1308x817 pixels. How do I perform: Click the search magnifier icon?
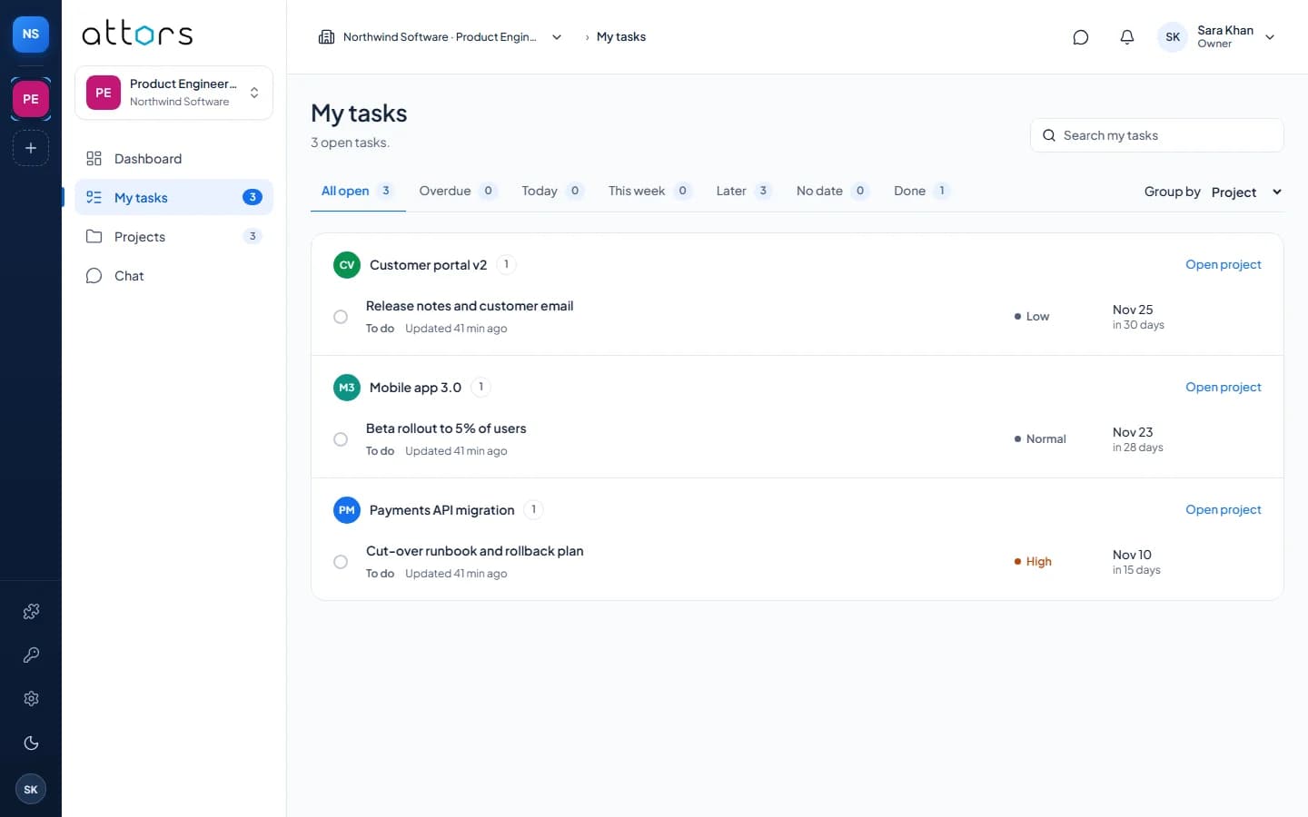pyautogui.click(x=1049, y=135)
